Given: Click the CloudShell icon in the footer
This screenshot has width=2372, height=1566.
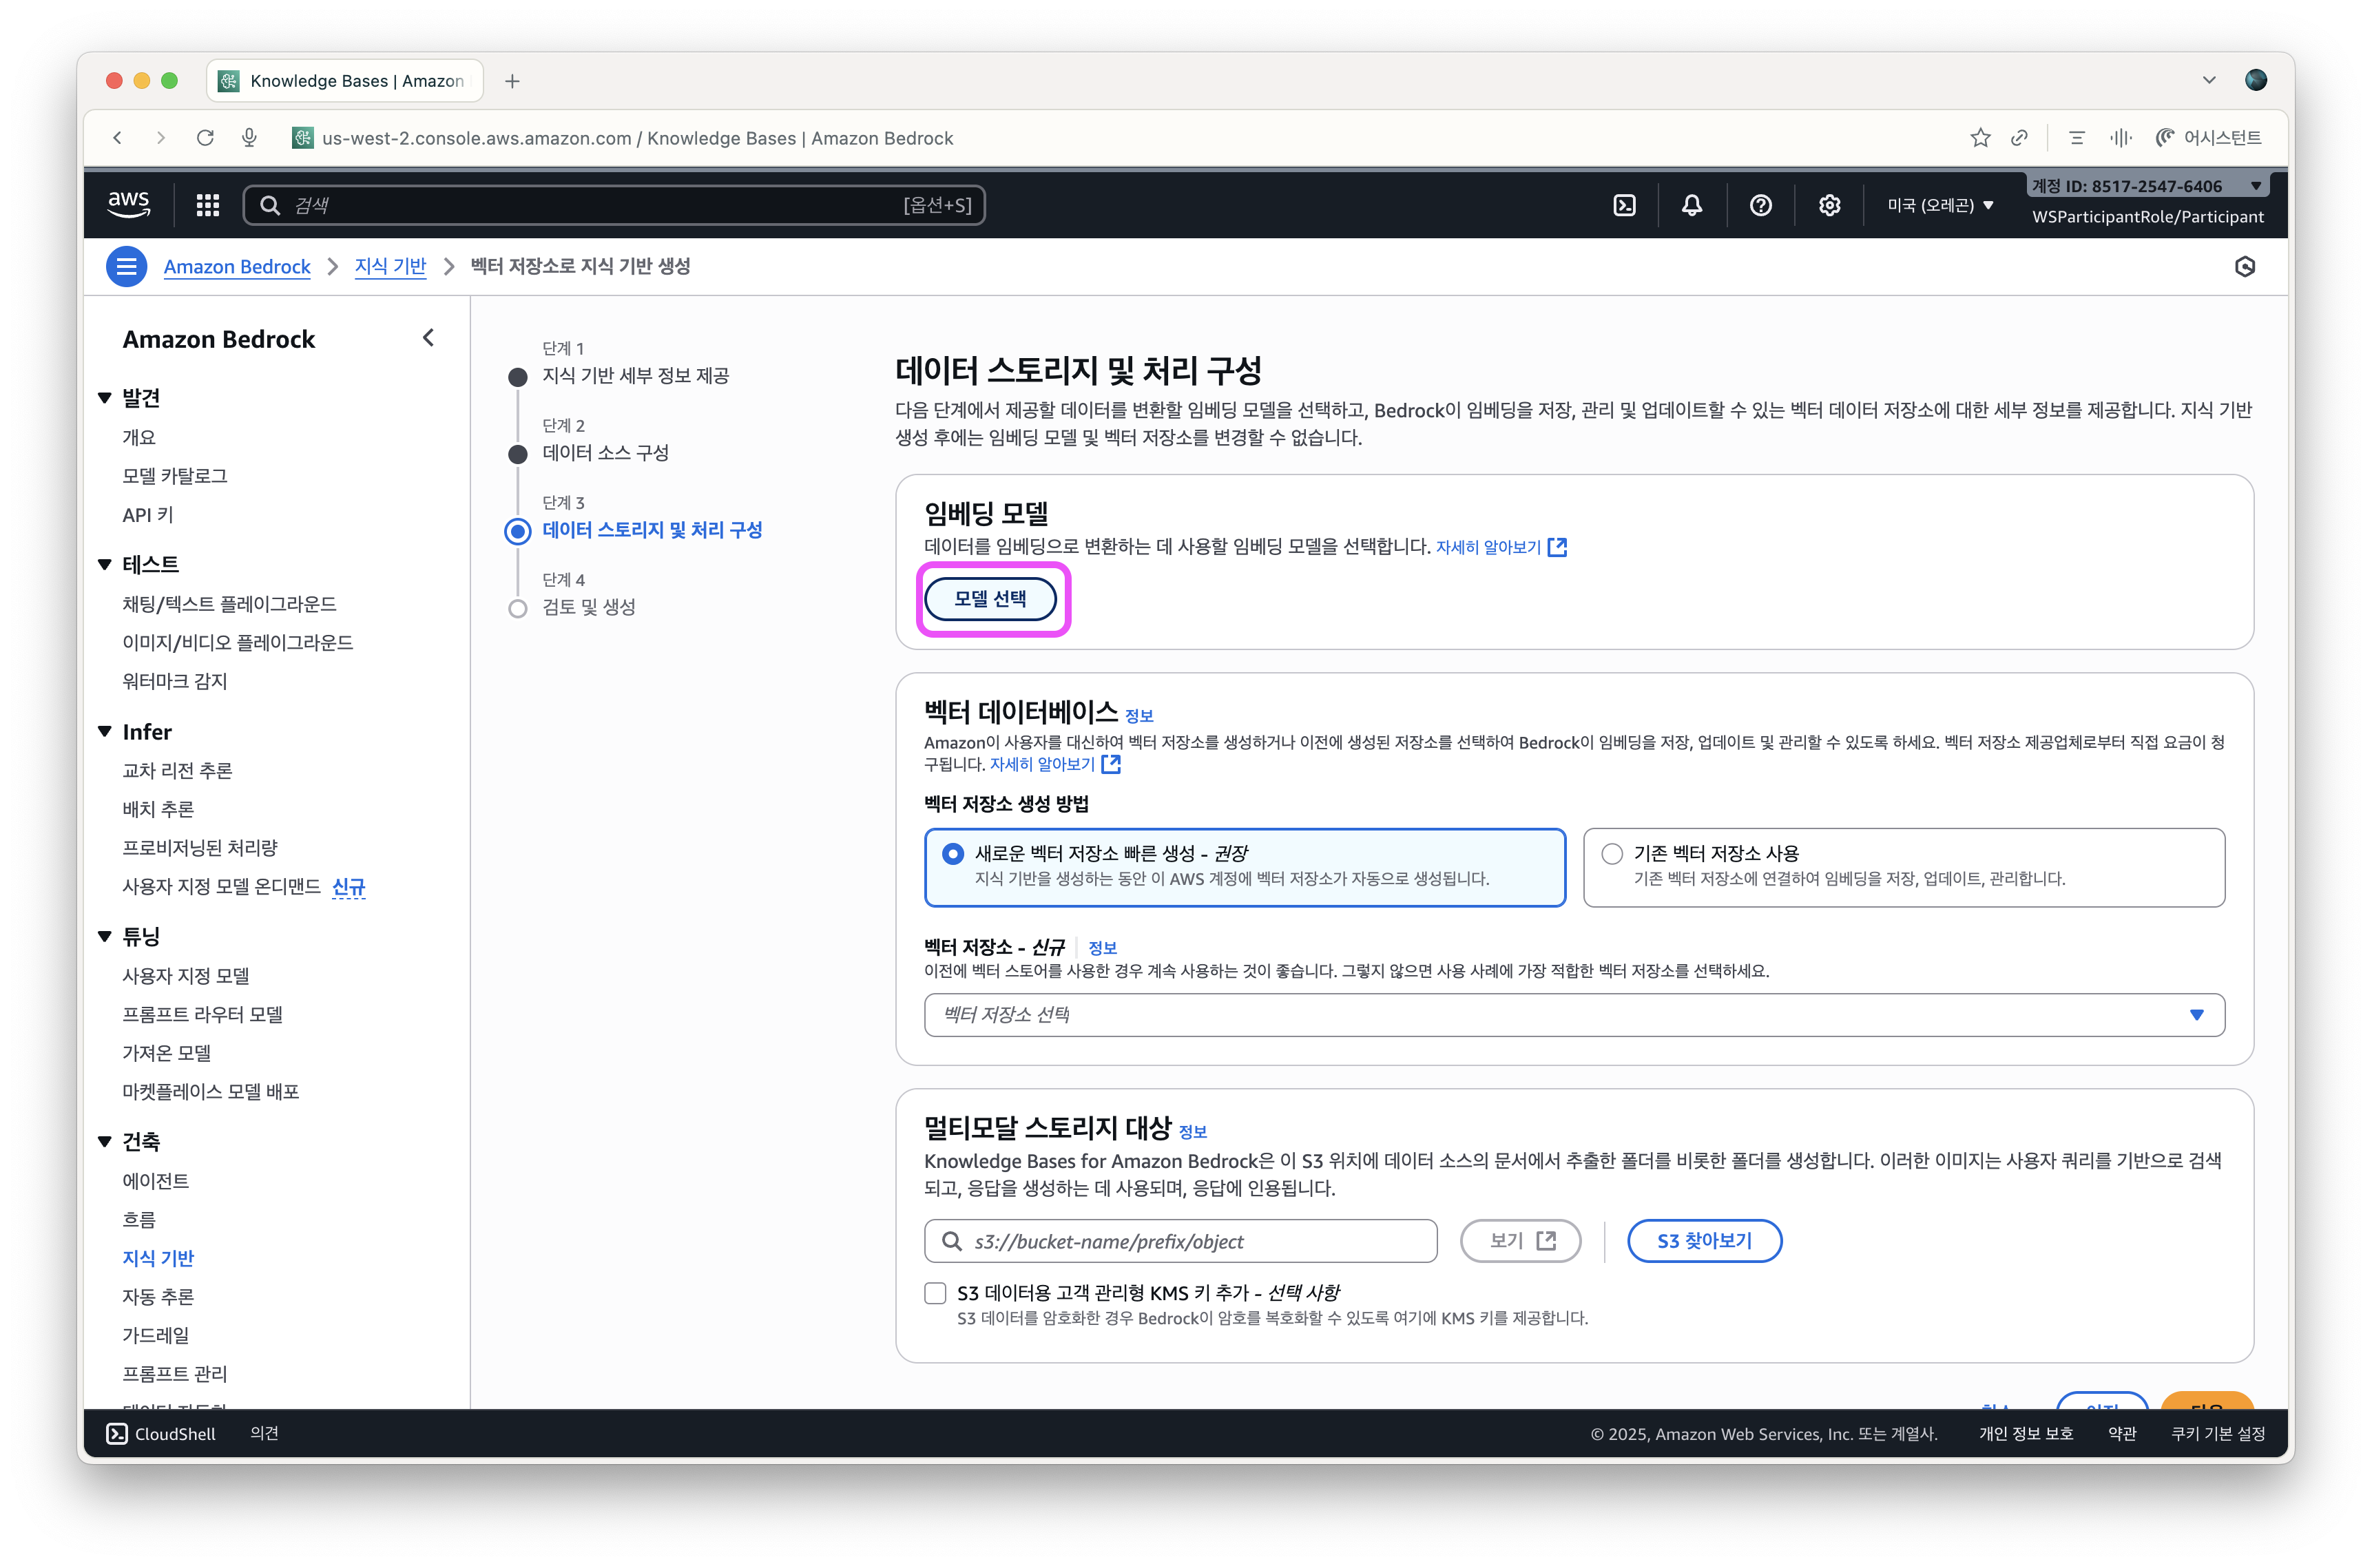Looking at the screenshot, I should tap(117, 1433).
